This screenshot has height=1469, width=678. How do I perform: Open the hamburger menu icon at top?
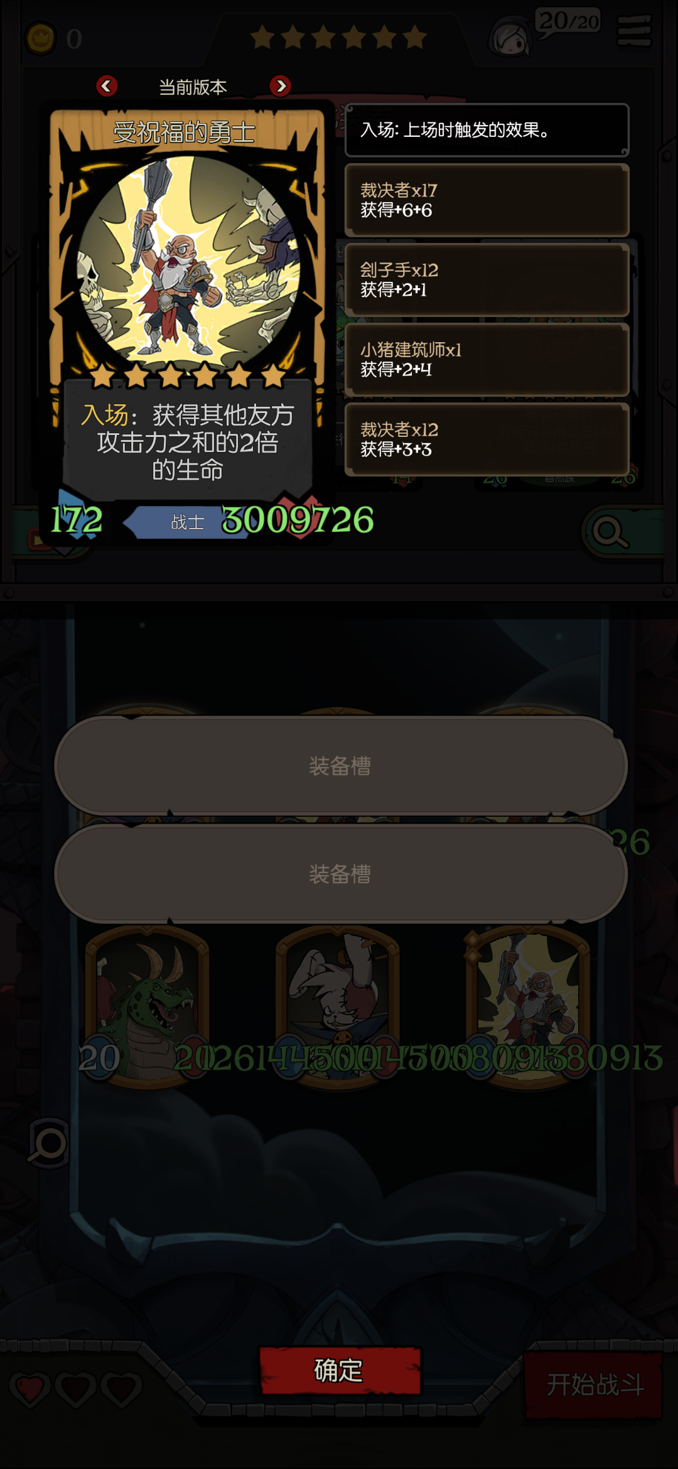(634, 31)
